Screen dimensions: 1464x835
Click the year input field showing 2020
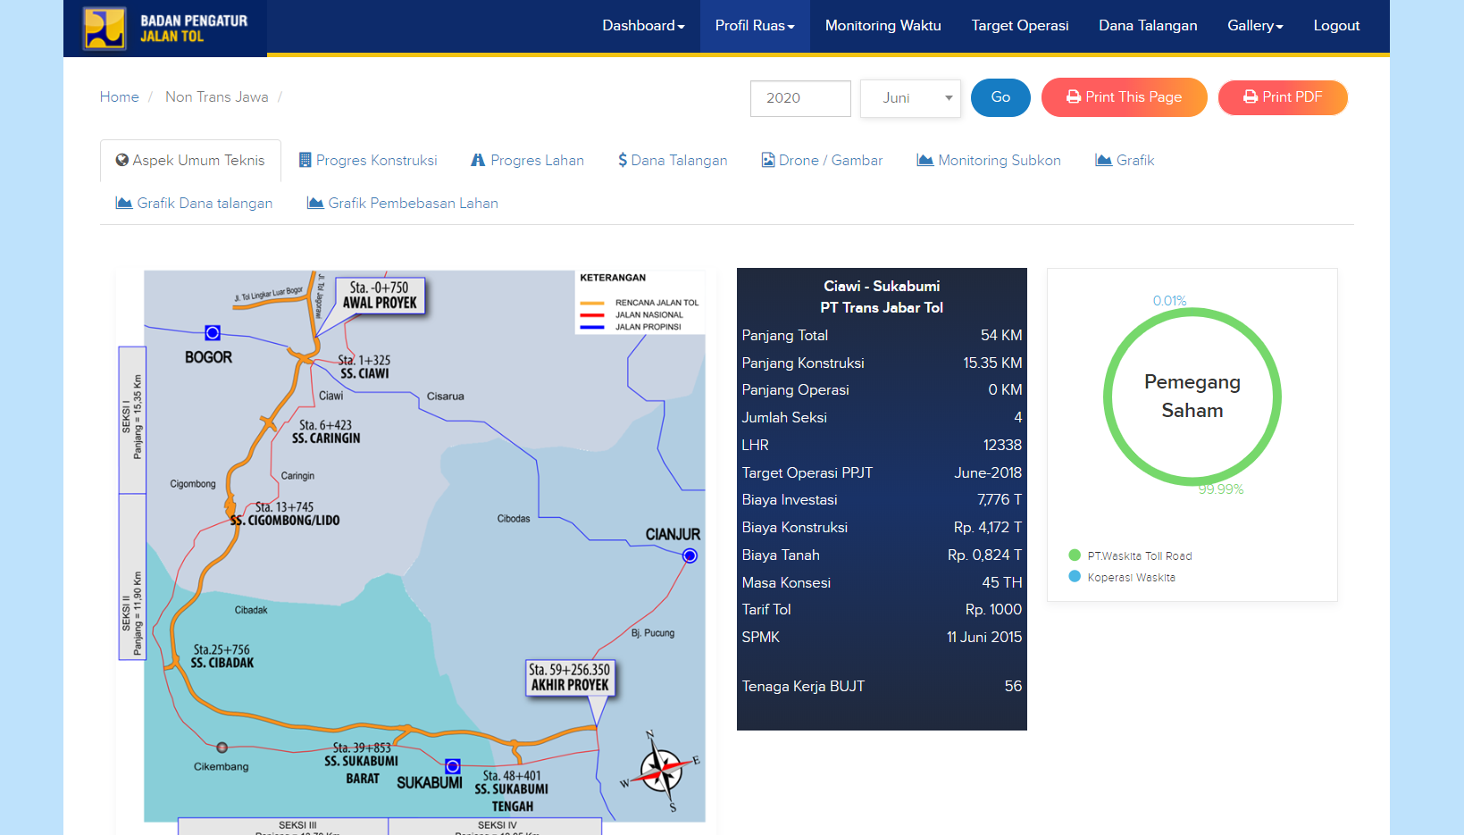800,98
